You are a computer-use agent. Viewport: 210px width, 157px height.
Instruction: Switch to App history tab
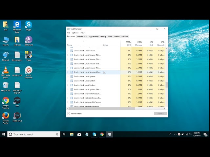click(x=94, y=37)
